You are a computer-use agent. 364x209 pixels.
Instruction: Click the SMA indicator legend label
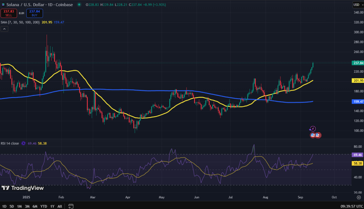[x=20, y=22]
